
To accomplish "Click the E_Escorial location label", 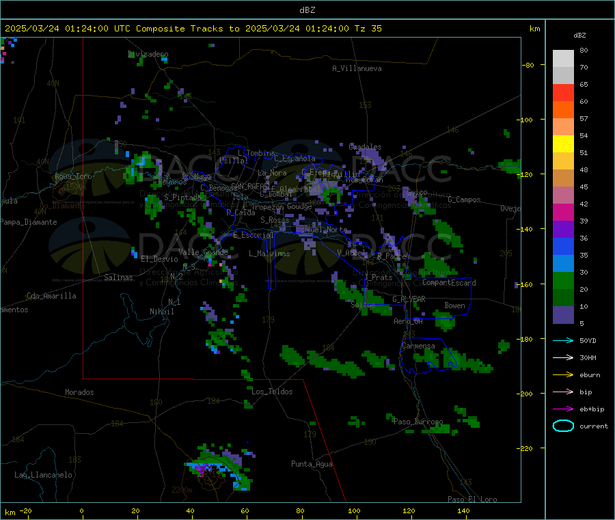I will pyautogui.click(x=253, y=235).
